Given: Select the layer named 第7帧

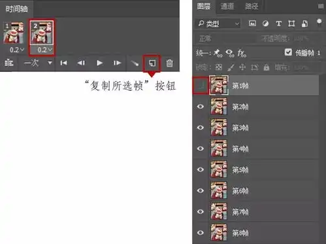Looking at the screenshot, I should [x=240, y=212].
